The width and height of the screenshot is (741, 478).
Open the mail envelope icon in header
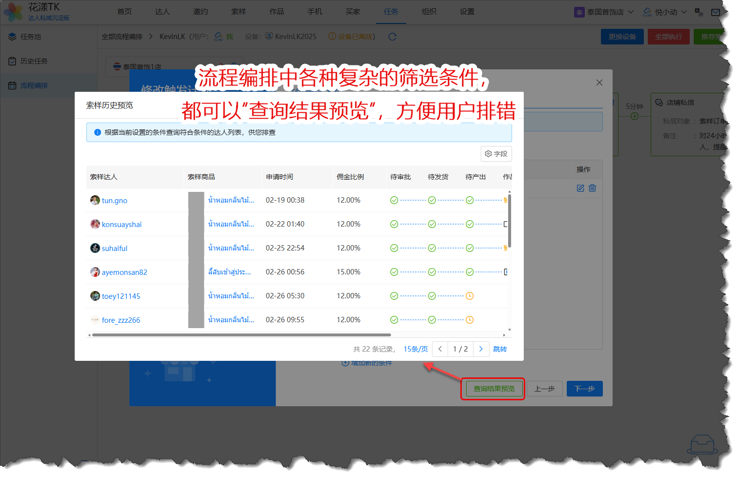pos(716,12)
